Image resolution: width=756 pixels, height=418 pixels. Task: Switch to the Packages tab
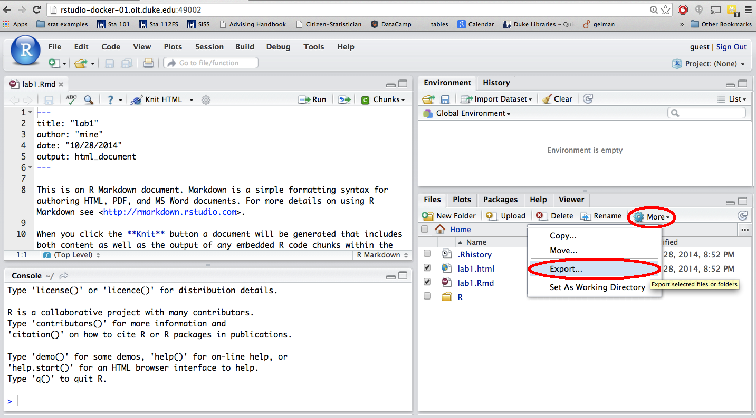click(x=500, y=200)
